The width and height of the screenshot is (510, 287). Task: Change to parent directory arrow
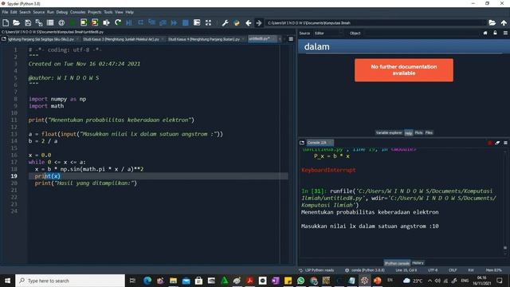[x=504, y=23]
